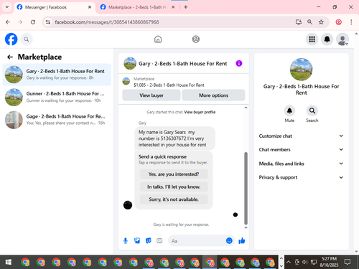Viewport: 359px width, 269px height.
Task: Attach a photo using the image icon
Action: point(137,241)
